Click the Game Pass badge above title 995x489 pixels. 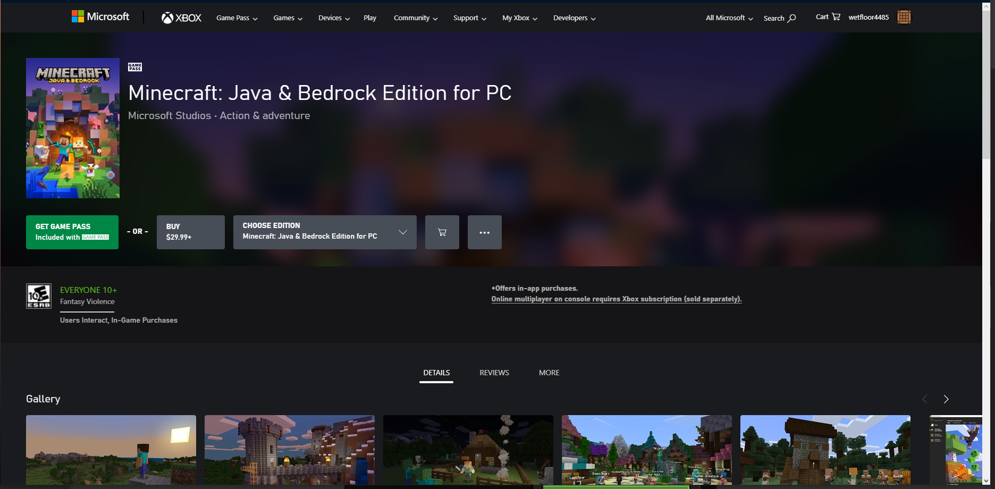pyautogui.click(x=135, y=67)
